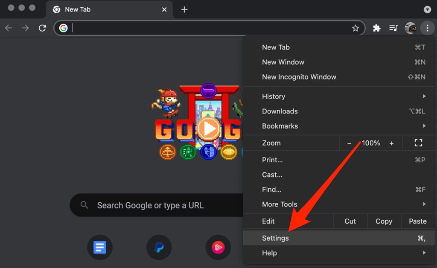Bookmark this page with the star icon
Screen dimensions: 437x268
point(355,28)
